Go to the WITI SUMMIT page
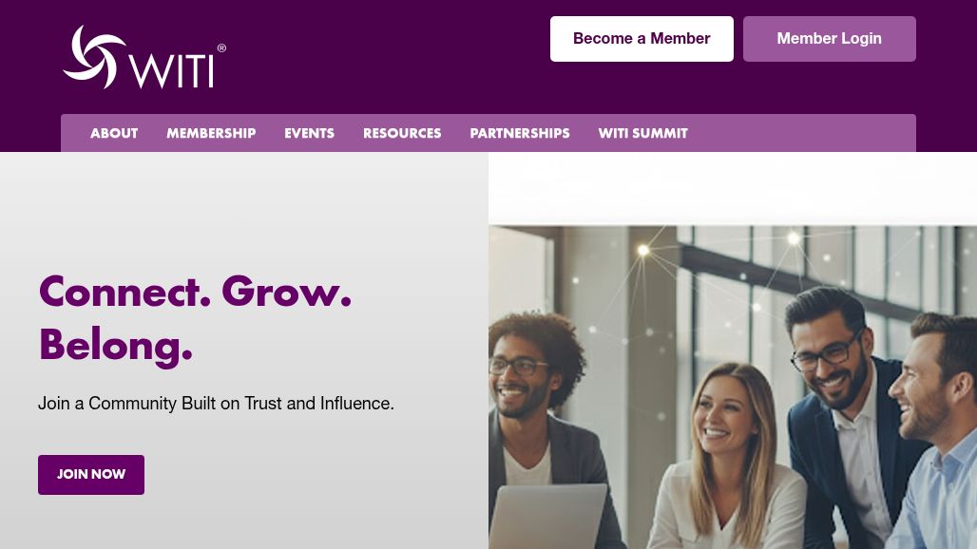This screenshot has height=549, width=977. click(x=643, y=133)
